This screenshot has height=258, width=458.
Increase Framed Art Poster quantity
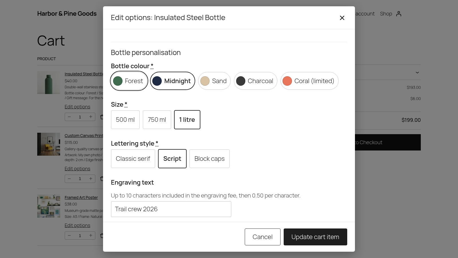coord(91,235)
